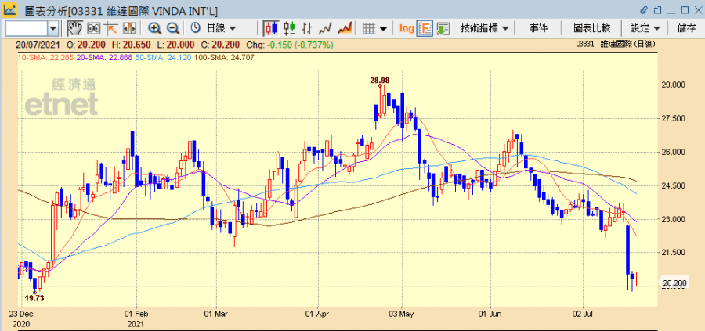Switch to candlestick chart type
Viewport: 705px width, 331px height.
tap(271, 28)
